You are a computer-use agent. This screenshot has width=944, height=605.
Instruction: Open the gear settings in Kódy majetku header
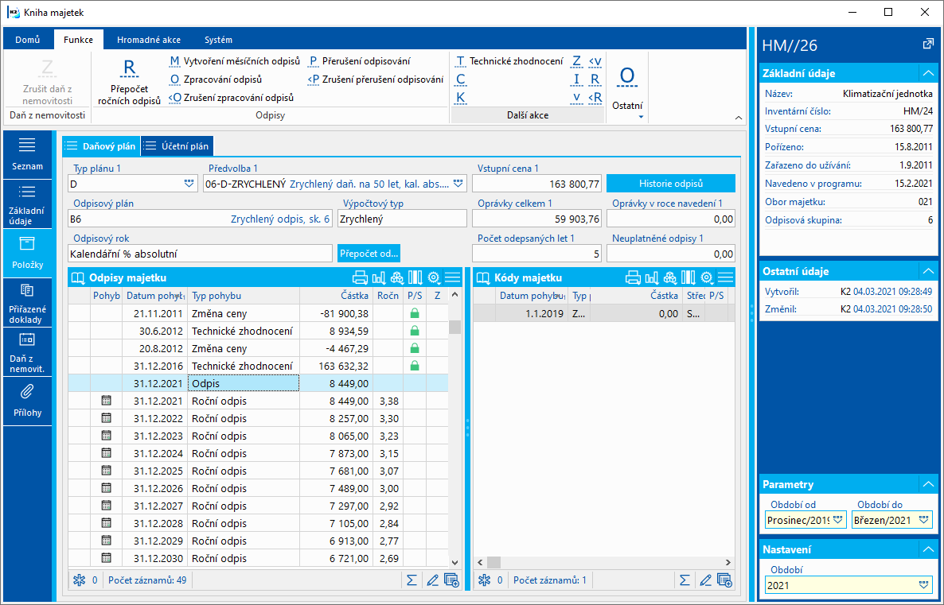707,277
